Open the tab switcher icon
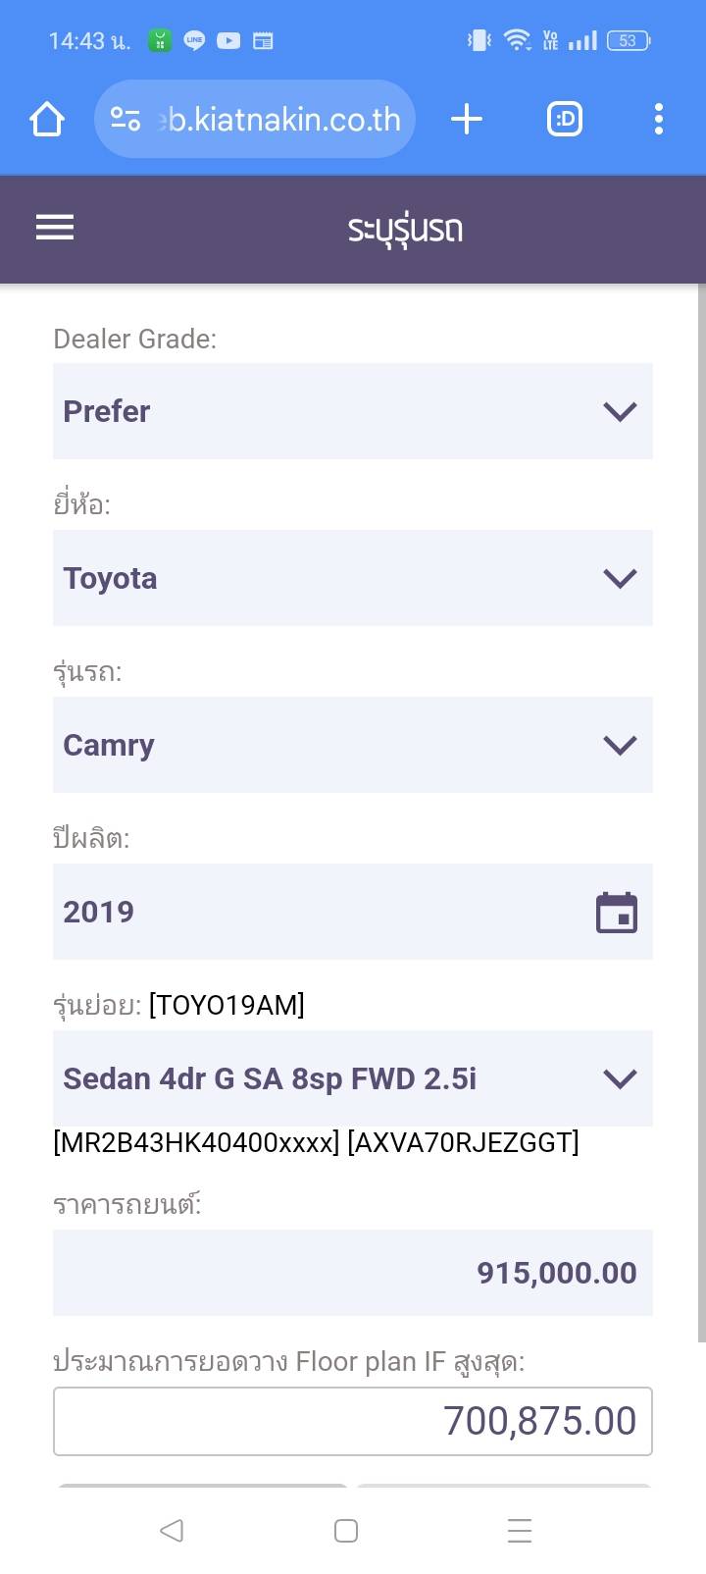This screenshot has width=706, height=1574. click(x=565, y=120)
